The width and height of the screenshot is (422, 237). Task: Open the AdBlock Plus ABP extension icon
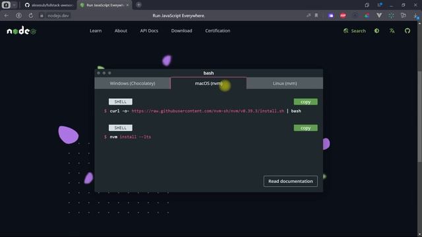343,16
